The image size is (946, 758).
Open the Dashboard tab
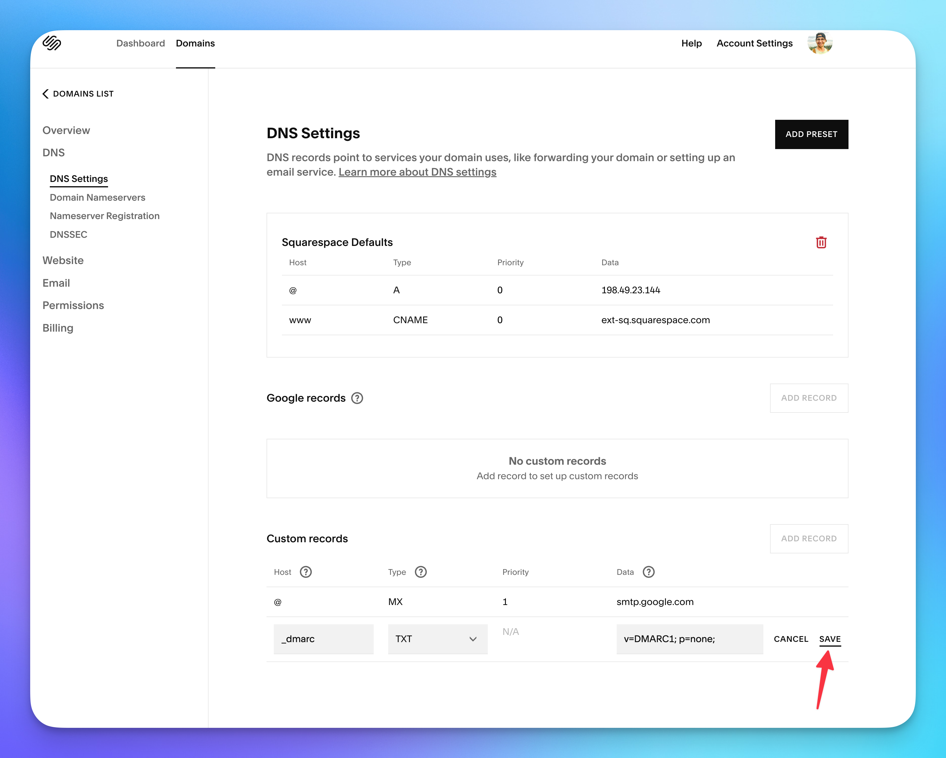click(x=140, y=43)
